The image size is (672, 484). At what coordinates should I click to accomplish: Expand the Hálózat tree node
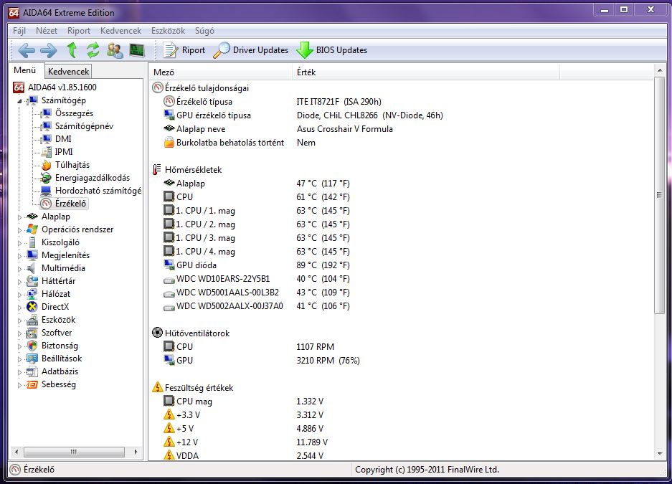(x=19, y=295)
